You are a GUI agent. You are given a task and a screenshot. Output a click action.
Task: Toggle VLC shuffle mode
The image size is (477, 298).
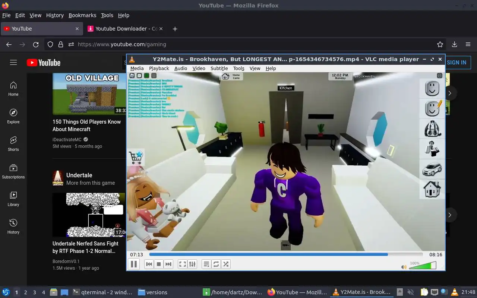coord(226,264)
